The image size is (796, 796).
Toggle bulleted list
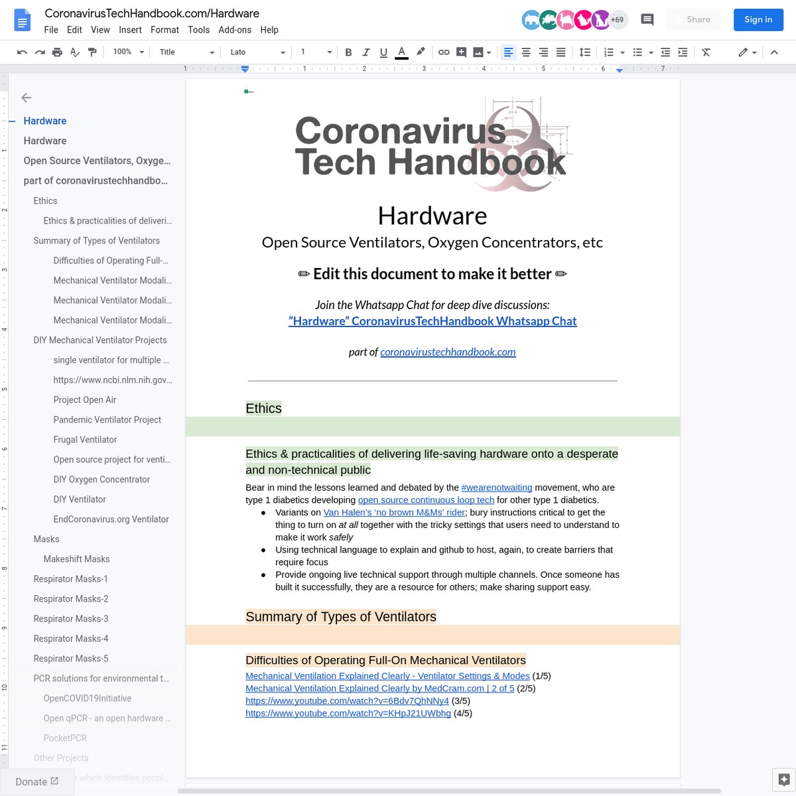click(x=637, y=52)
